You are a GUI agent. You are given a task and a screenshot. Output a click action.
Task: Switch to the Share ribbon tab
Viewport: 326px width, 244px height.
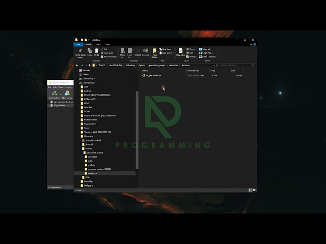click(x=98, y=44)
